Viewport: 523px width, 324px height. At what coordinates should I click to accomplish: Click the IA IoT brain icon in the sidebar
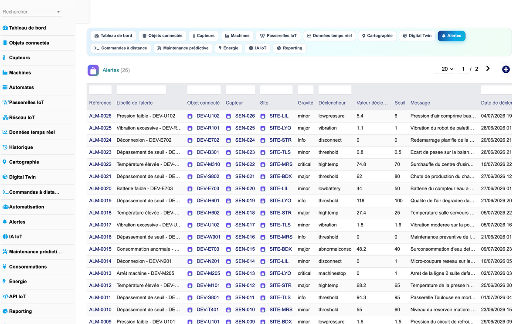[x=5, y=237]
